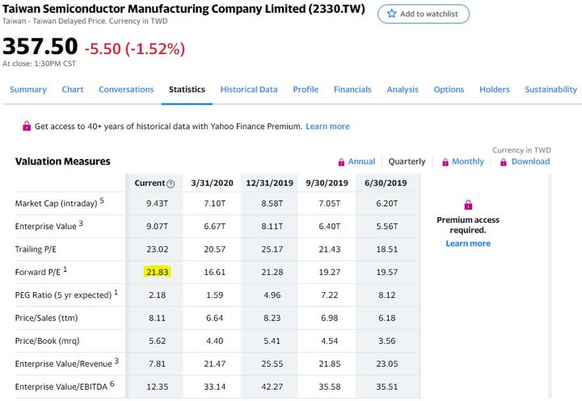Click the Price/Book (mrq) row label
The image size is (582, 401).
[x=47, y=341]
